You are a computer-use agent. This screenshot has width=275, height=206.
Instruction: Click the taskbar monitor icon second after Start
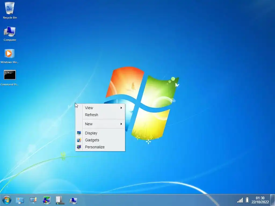point(33,200)
